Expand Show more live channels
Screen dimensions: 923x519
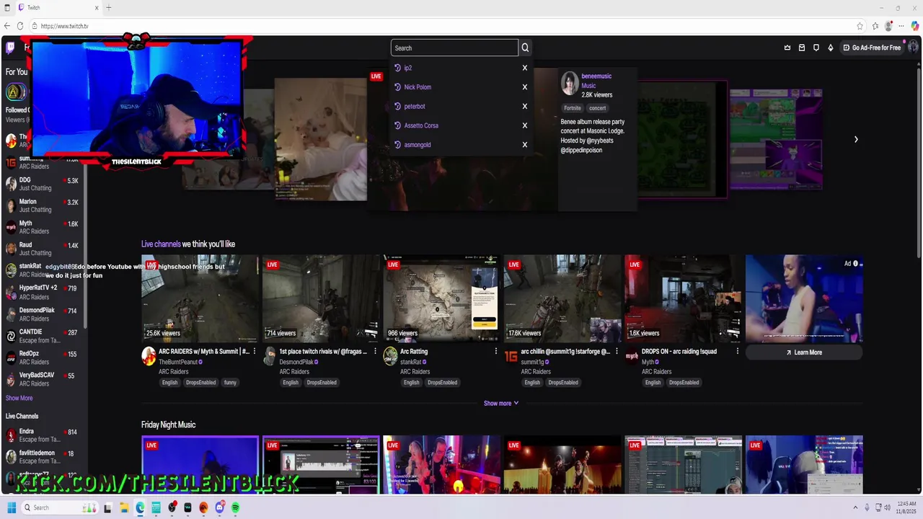click(501, 403)
